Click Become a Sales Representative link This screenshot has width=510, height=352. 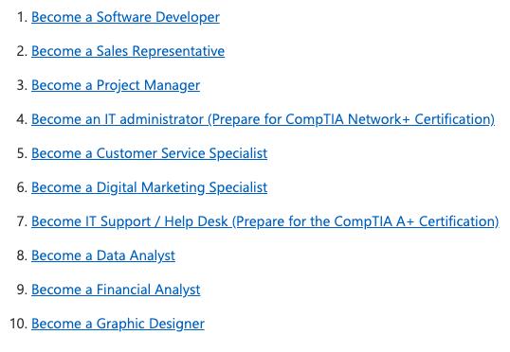[x=128, y=51]
